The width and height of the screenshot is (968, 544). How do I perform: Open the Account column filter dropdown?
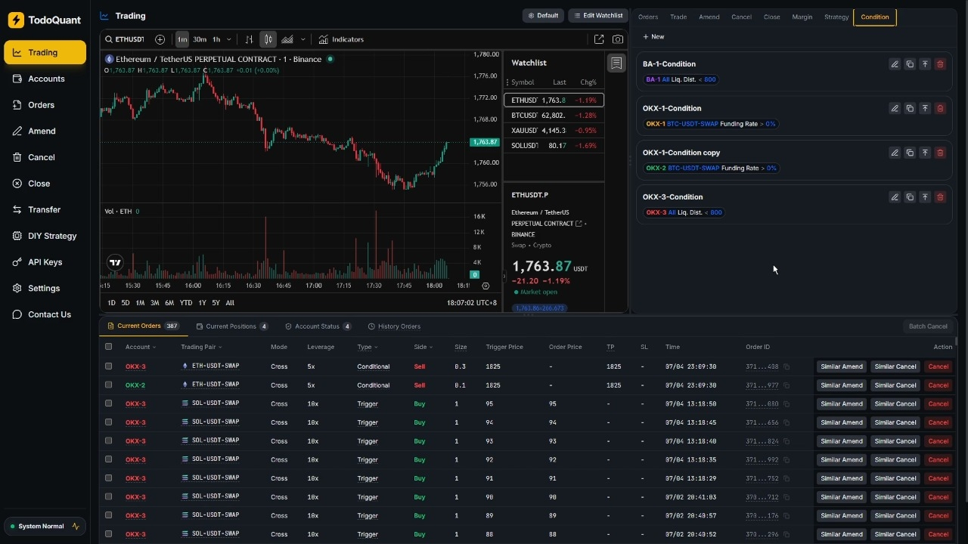point(154,348)
